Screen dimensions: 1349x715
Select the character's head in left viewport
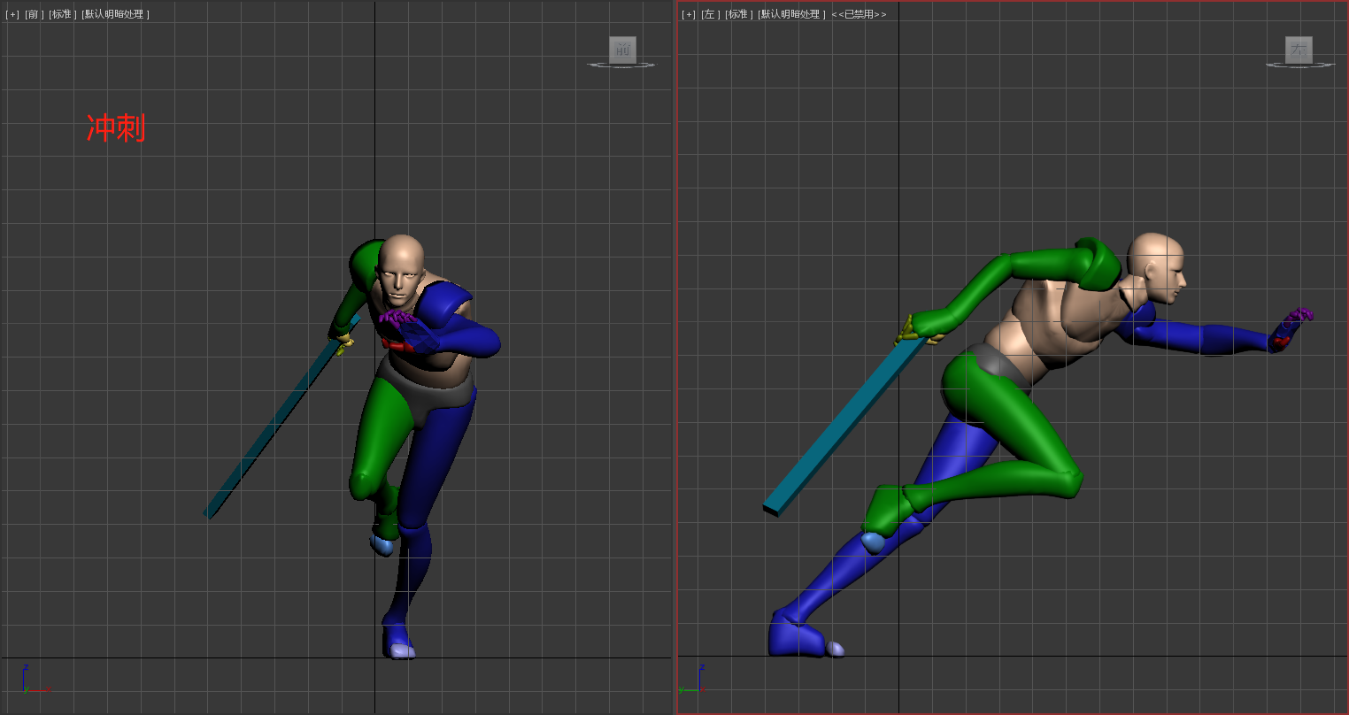click(1158, 267)
